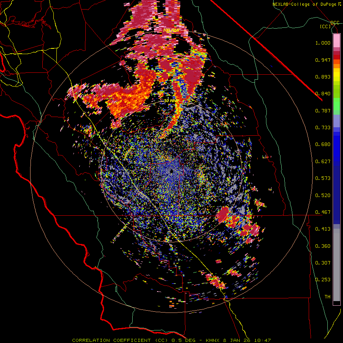Image resolution: width=343 pixels, height=343 pixels.
Task: Select the 0.680 scale value
Action: [323, 144]
